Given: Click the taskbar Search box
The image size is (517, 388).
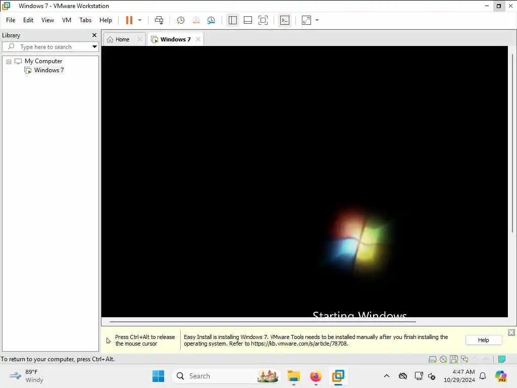Looking at the screenshot, I should 226,376.
